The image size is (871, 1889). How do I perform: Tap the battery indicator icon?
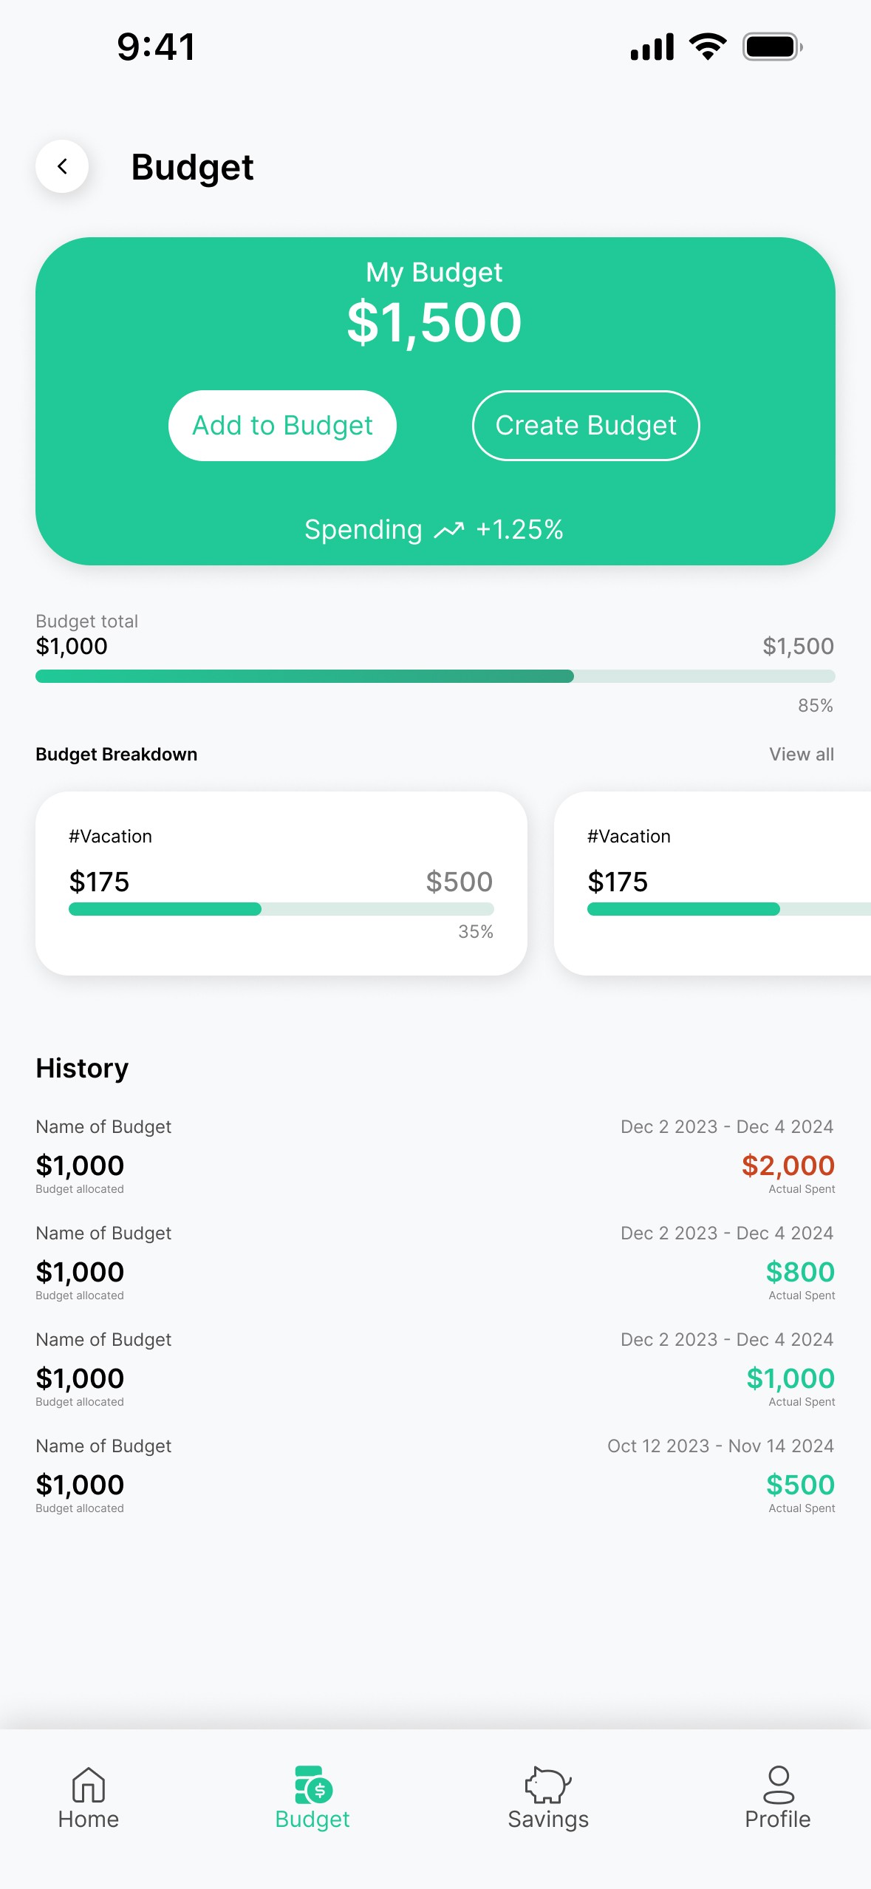[x=772, y=47]
